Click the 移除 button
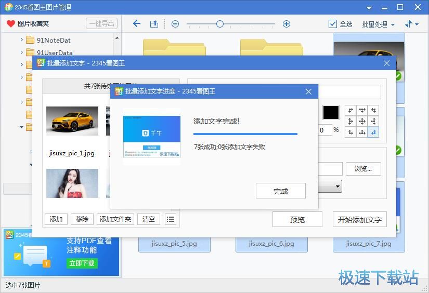 click(82, 219)
